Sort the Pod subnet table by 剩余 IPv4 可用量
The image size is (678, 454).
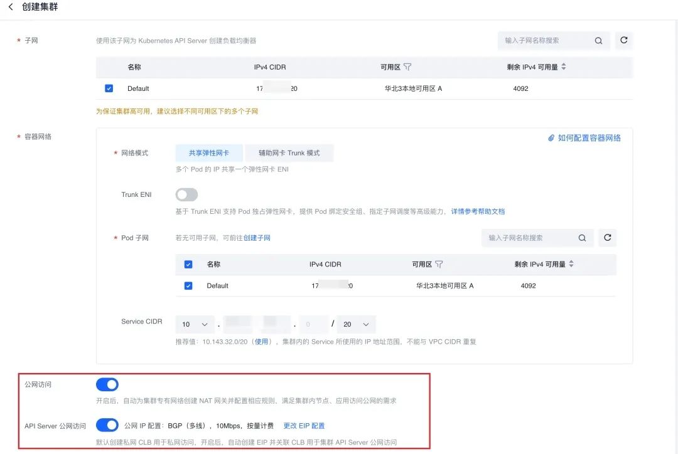tap(571, 264)
